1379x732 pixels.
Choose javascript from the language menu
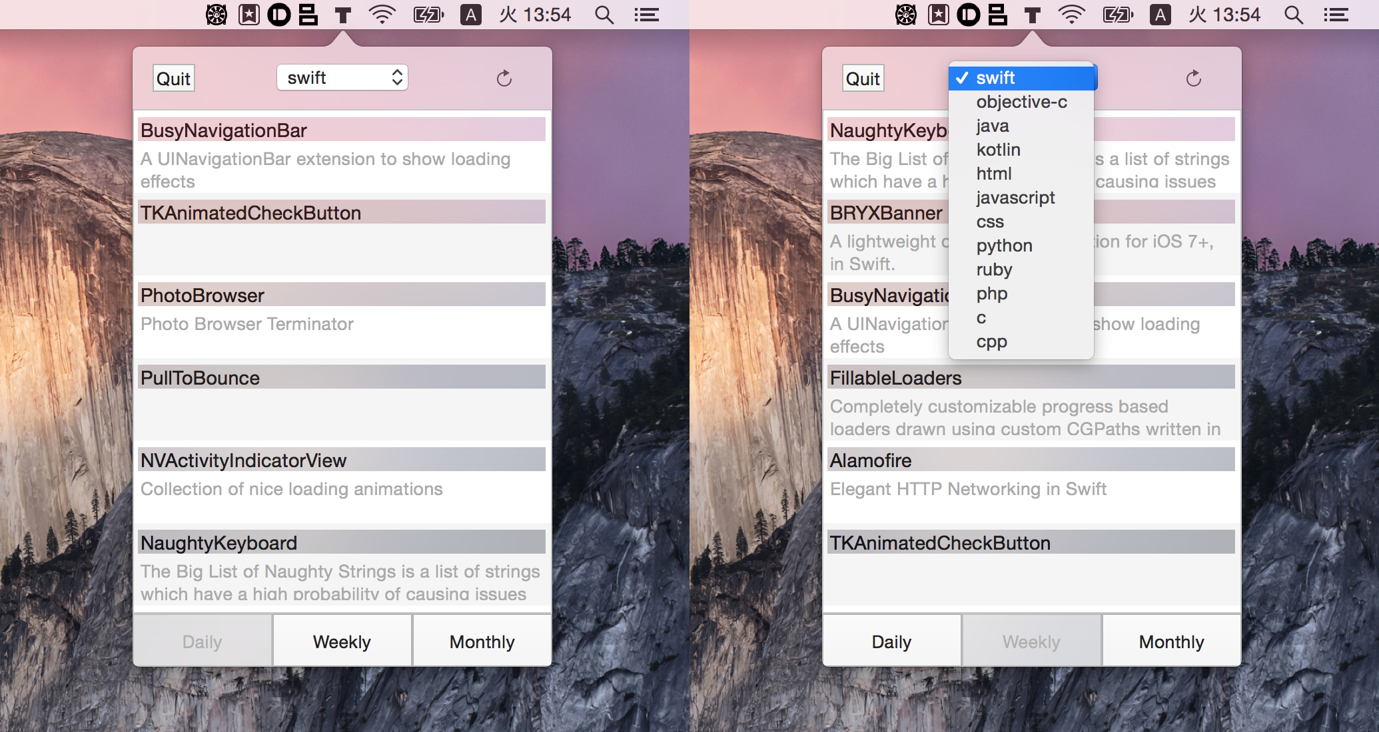(x=1015, y=198)
